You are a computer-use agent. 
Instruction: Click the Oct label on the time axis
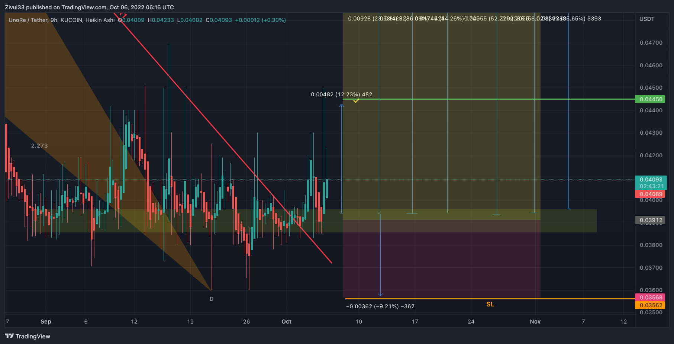(x=287, y=322)
